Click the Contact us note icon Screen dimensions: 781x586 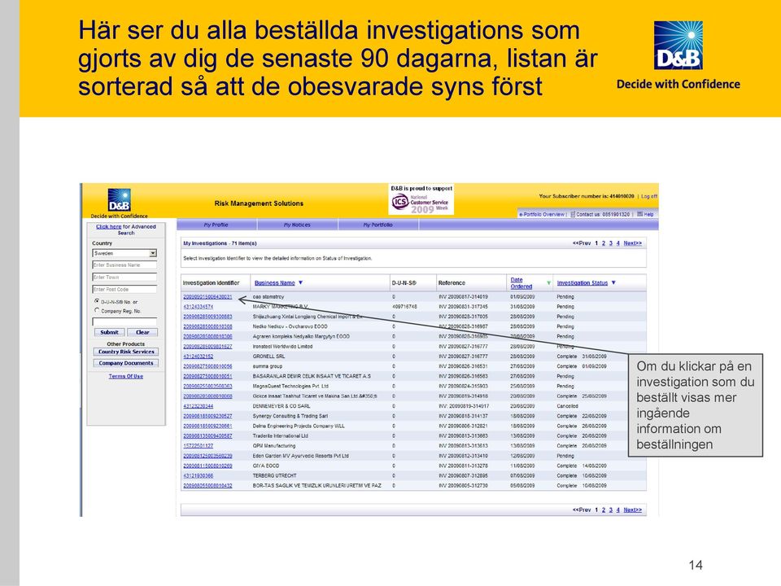573,214
